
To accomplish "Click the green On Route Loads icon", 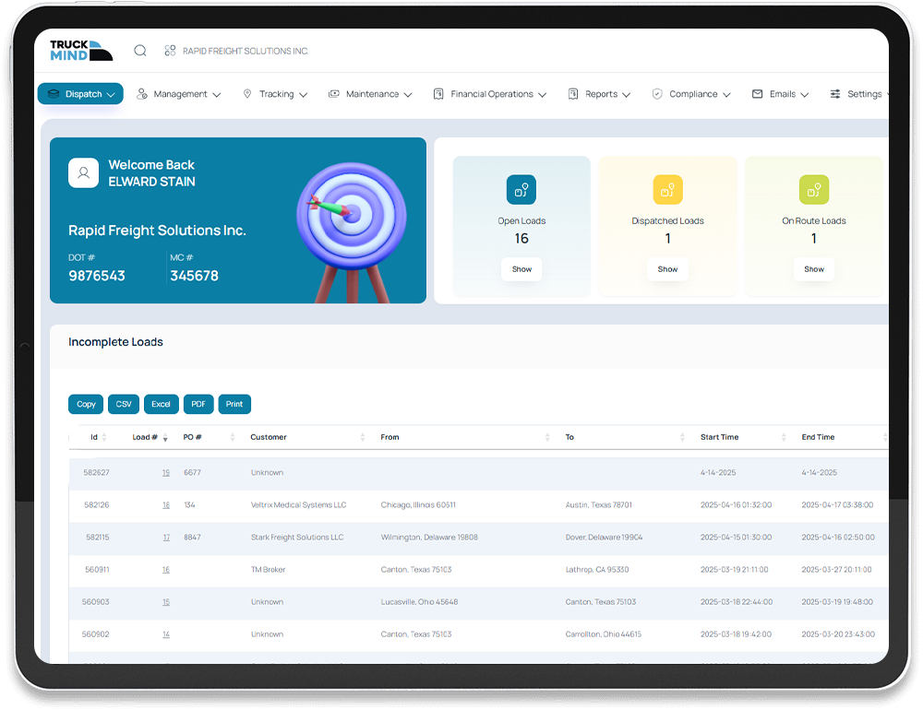I will [813, 190].
